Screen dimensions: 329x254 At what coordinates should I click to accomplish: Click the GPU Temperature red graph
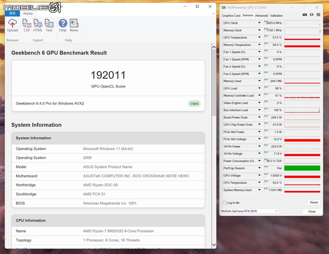coord(302,37)
